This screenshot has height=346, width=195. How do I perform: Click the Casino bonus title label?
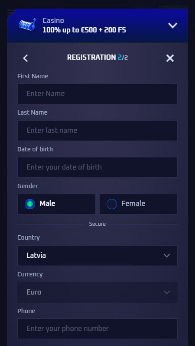pos(53,20)
